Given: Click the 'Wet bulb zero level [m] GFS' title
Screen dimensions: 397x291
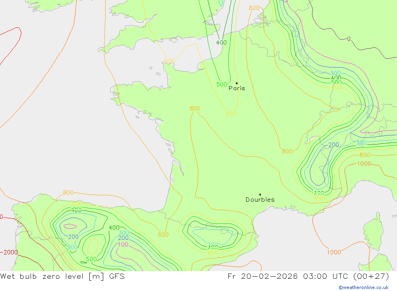Looking at the screenshot, I should tap(62, 276).
